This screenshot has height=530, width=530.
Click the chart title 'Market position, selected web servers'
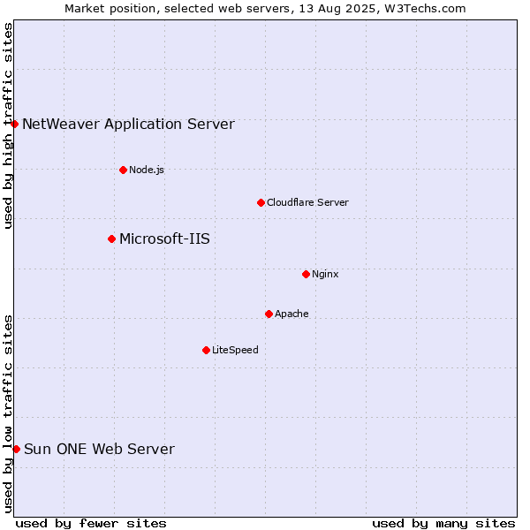(178, 9)
